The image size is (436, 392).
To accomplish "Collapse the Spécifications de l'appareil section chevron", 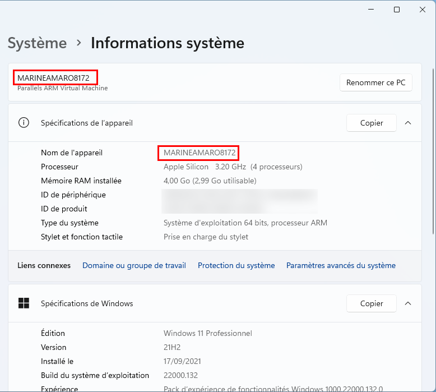I will point(408,123).
